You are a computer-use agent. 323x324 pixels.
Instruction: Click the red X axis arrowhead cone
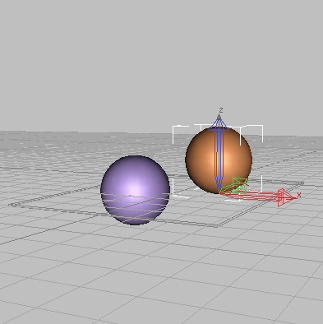tap(287, 197)
